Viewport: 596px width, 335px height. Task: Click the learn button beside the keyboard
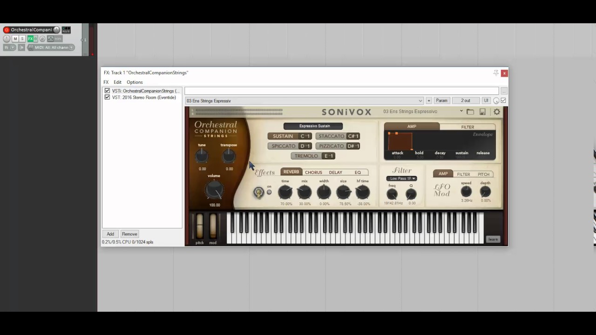pos(493,239)
